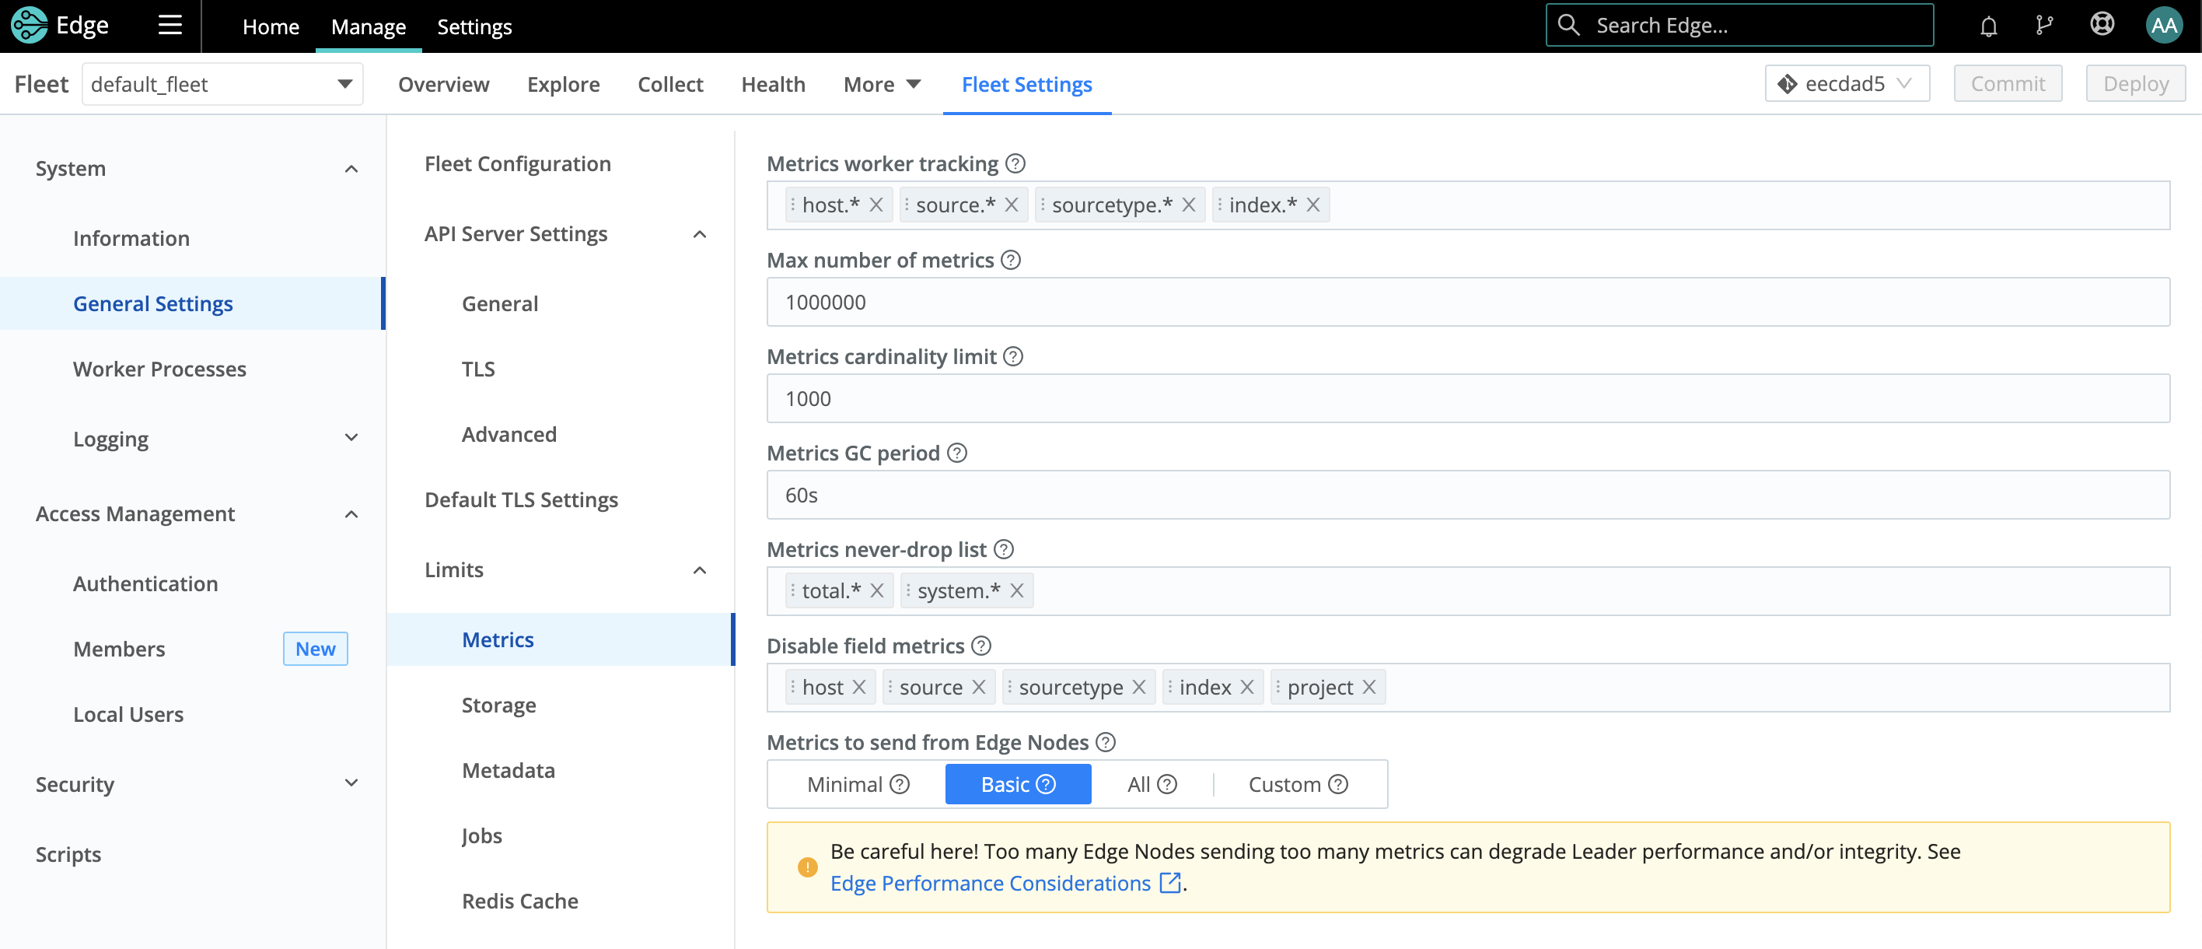Click the Commit button
The image size is (2202, 949).
[x=2008, y=83]
